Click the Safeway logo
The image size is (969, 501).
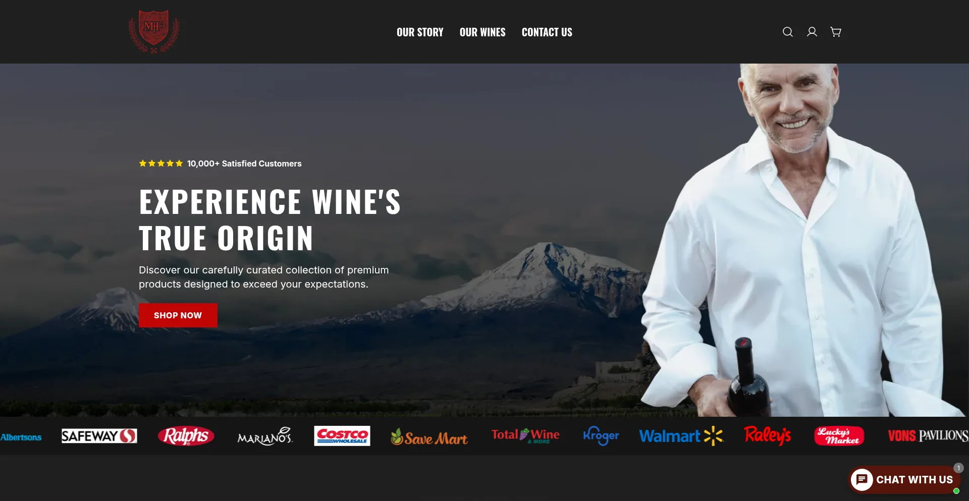tap(99, 436)
